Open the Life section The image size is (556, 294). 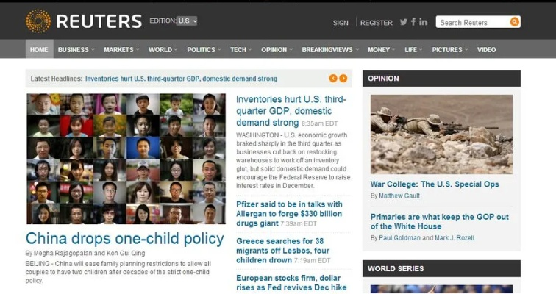click(410, 50)
